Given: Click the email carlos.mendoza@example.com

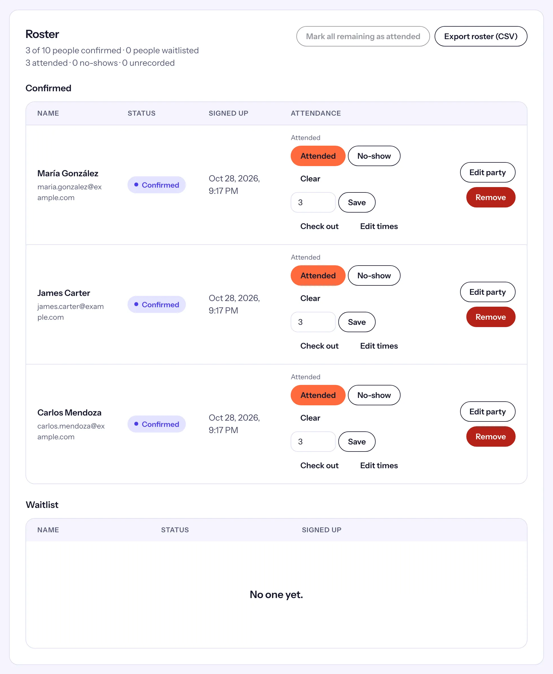Looking at the screenshot, I should [71, 431].
